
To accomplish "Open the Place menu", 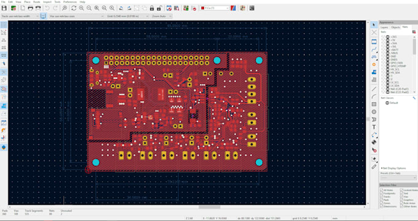I will 27,2.
